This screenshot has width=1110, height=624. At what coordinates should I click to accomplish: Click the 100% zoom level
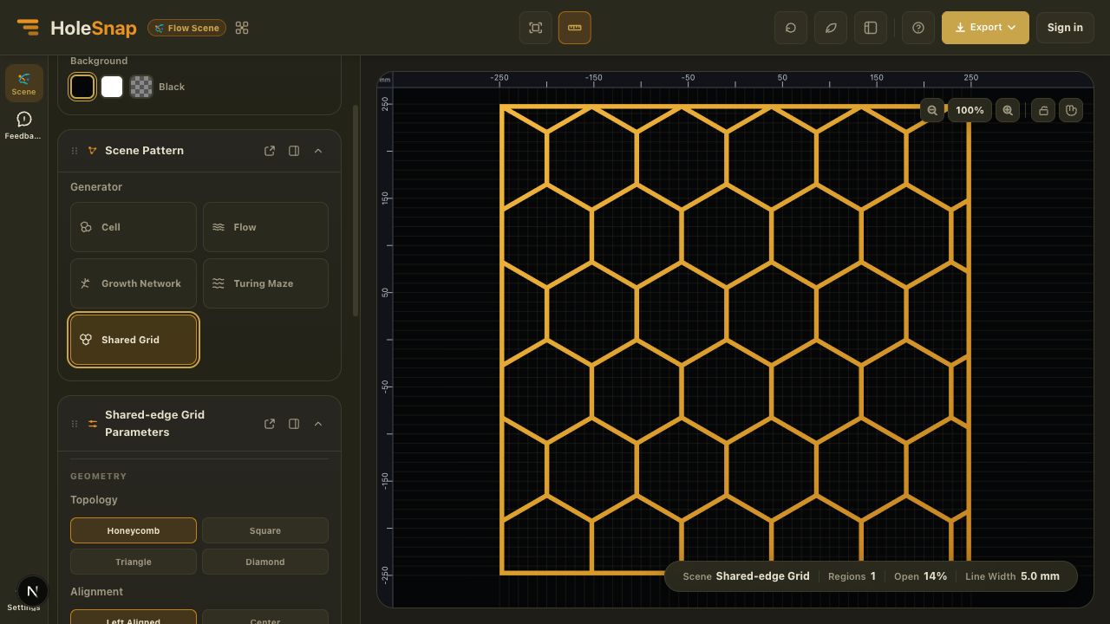(x=970, y=110)
